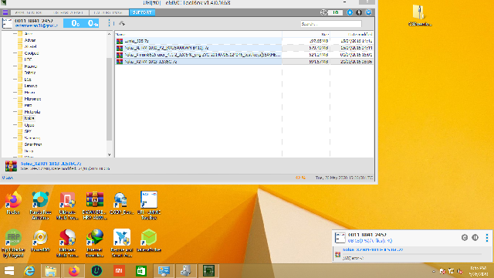Select the Micromax folder in tree
This screenshot has width=494, height=278.
click(32, 99)
